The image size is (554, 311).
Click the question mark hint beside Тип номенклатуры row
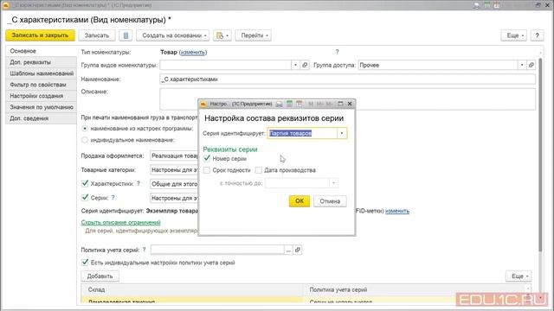click(x=337, y=52)
